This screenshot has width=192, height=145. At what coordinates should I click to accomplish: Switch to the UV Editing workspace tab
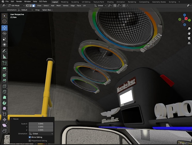86,2
